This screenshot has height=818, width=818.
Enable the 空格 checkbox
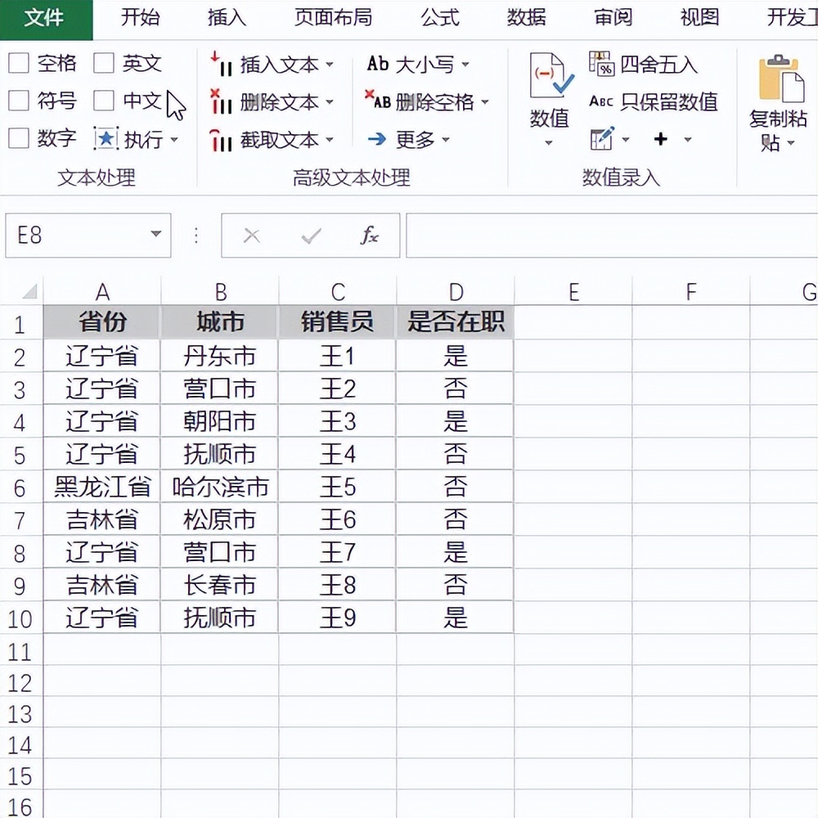click(x=18, y=62)
